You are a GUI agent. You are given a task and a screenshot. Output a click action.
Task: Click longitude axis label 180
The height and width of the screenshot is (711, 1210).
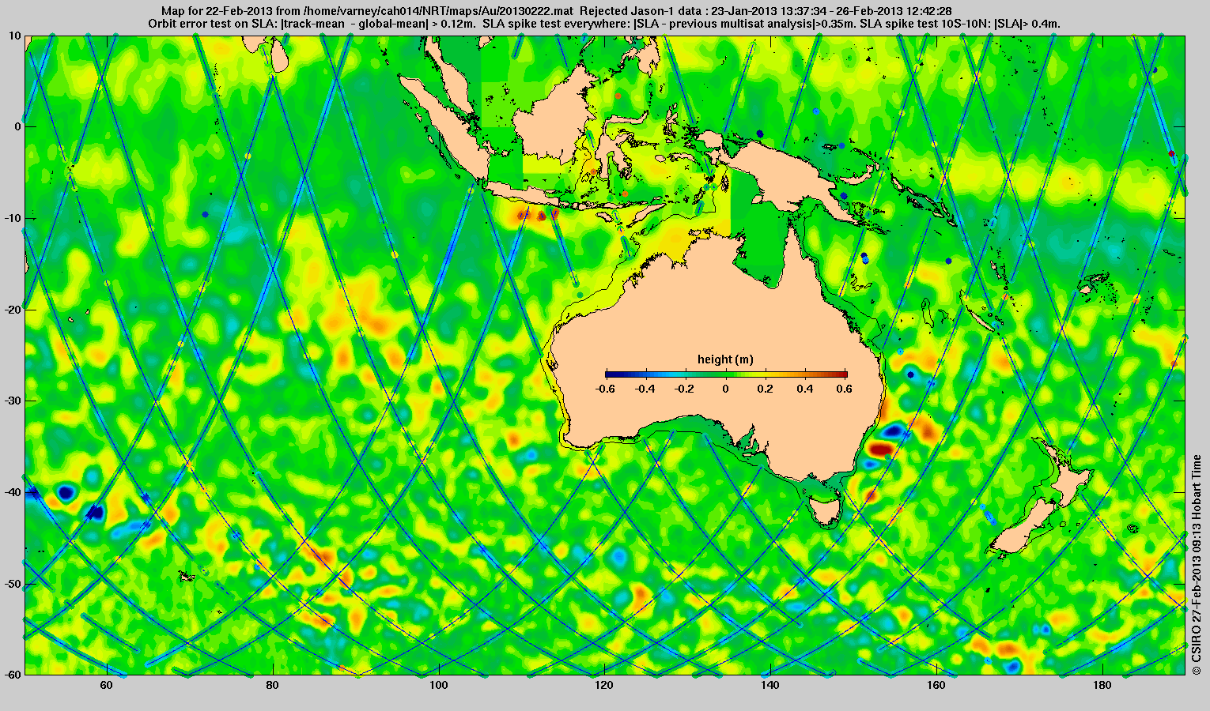(x=1101, y=686)
